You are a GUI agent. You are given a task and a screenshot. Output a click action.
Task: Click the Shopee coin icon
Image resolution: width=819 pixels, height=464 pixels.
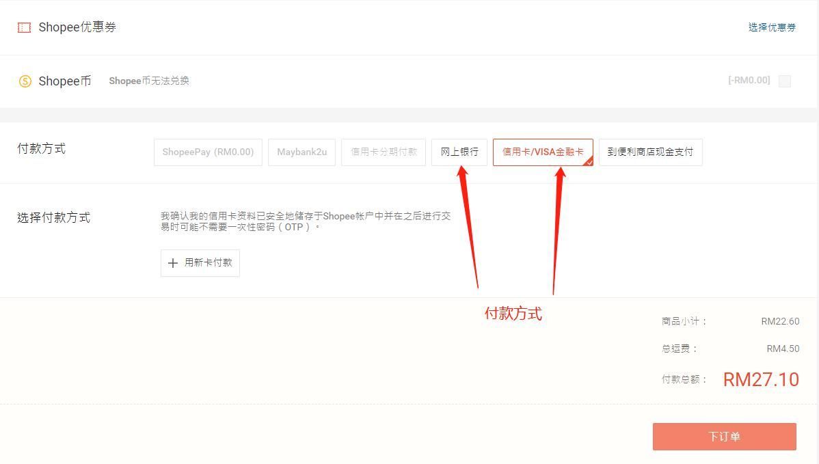click(25, 81)
